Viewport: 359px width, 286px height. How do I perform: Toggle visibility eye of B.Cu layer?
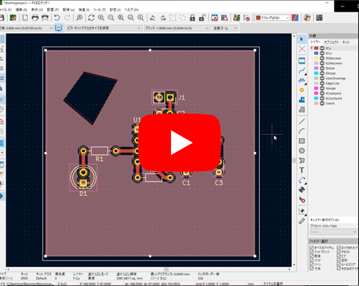point(322,53)
